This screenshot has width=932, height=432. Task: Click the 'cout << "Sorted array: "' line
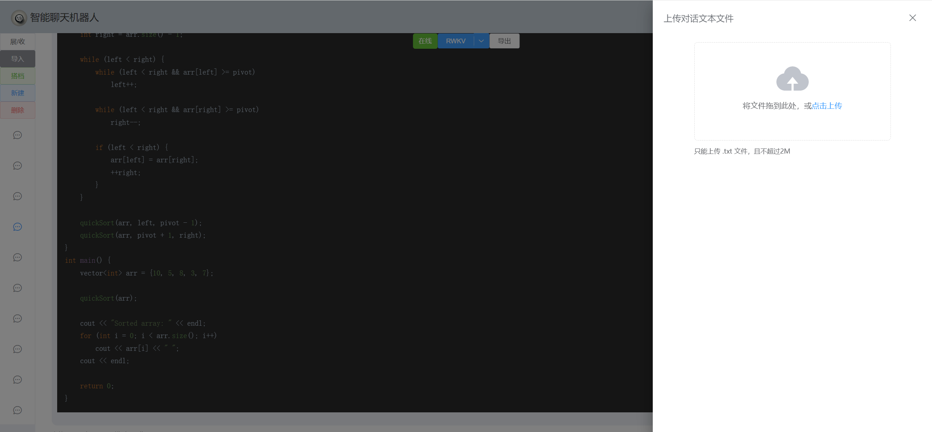143,323
